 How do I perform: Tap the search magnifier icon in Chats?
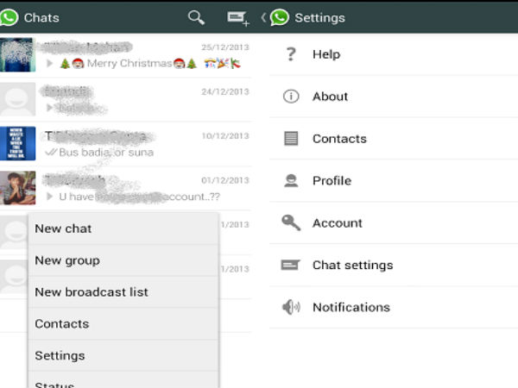(196, 17)
